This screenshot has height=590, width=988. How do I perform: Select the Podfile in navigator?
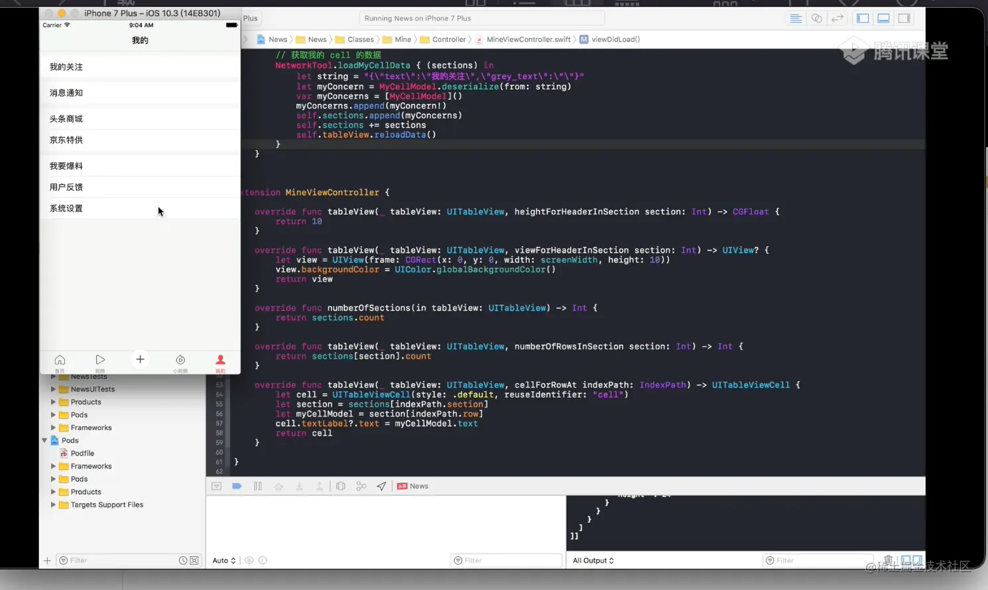click(82, 453)
